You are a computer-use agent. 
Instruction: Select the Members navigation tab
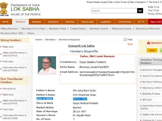[21, 22]
